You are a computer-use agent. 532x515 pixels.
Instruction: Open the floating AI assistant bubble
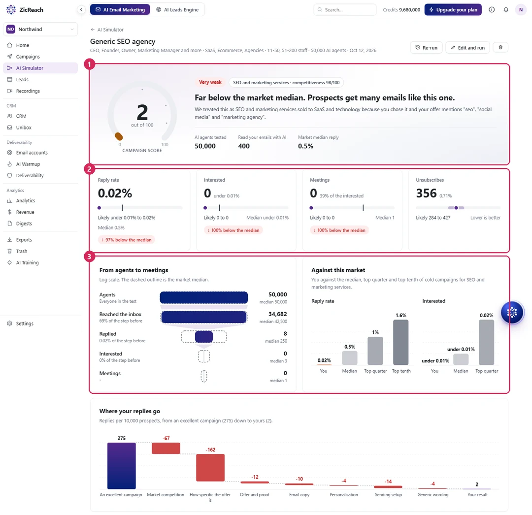pyautogui.click(x=512, y=312)
